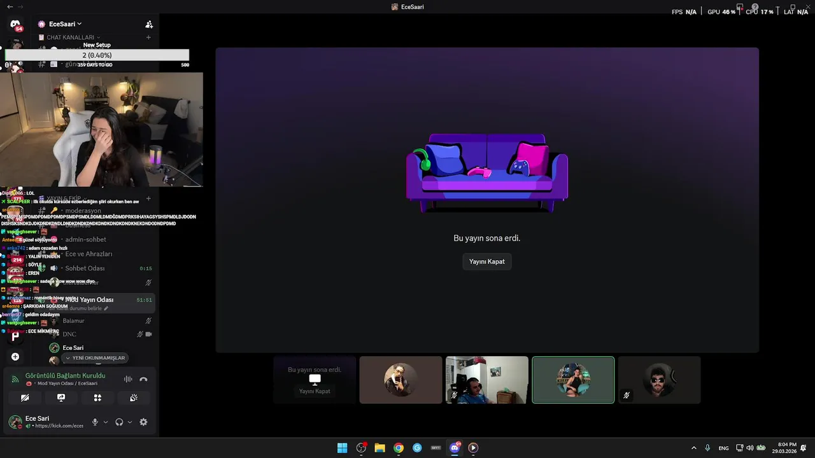
Task: Open user settings gear icon
Action: click(143, 422)
